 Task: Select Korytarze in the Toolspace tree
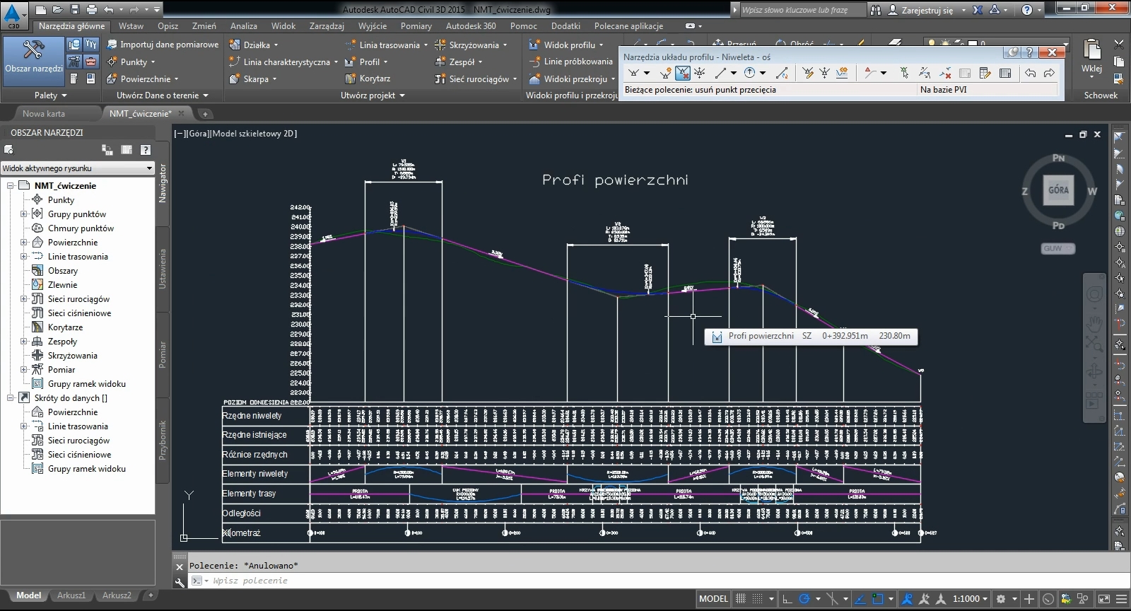(65, 327)
